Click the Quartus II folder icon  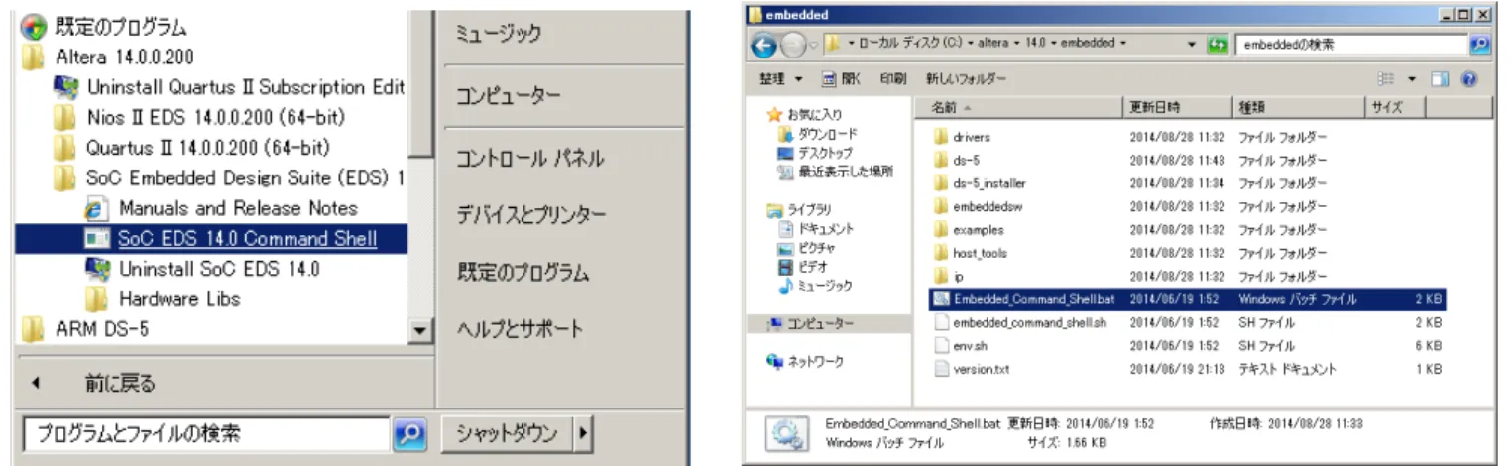click(x=65, y=149)
